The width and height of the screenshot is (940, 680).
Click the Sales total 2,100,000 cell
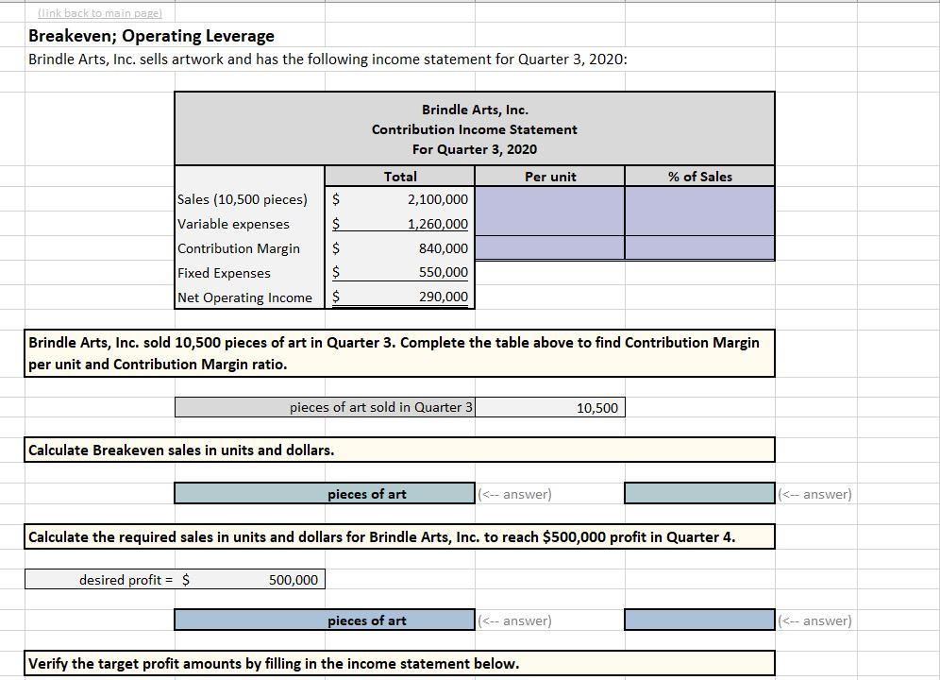[x=400, y=199]
